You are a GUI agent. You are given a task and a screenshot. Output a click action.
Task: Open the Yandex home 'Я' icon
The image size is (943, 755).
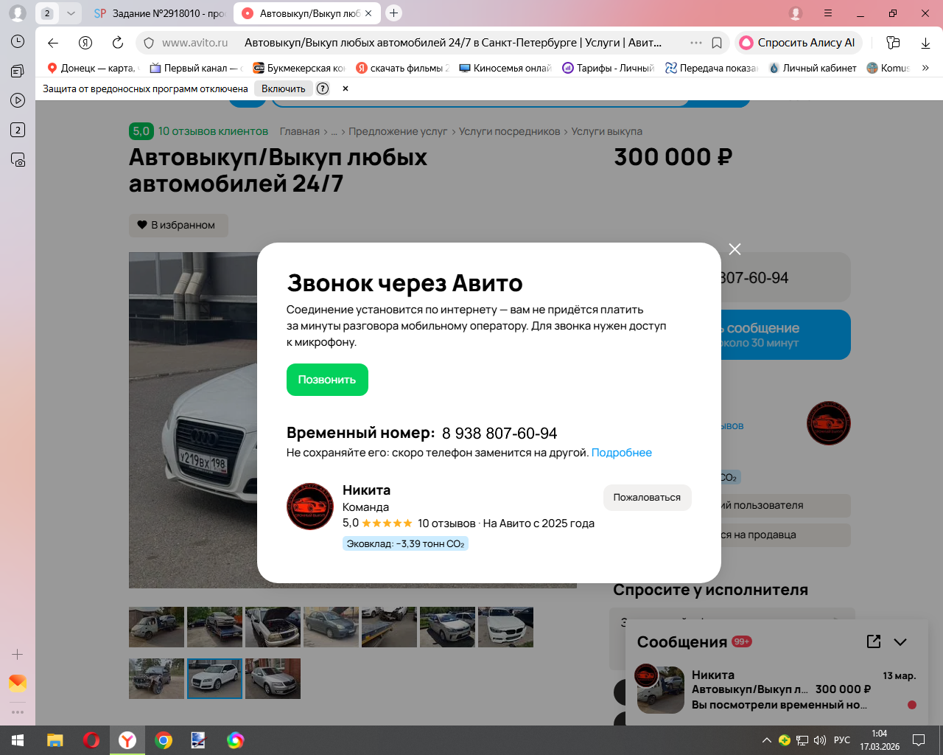(85, 43)
